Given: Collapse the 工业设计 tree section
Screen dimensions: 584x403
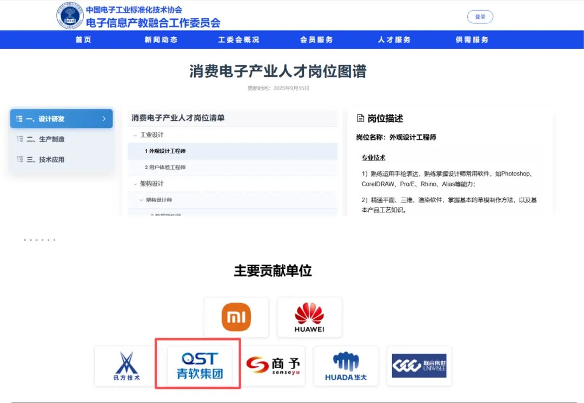Looking at the screenshot, I should 136,135.
